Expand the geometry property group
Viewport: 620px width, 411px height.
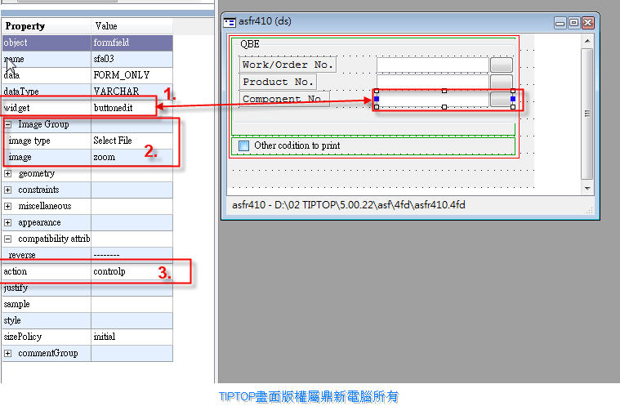[8, 173]
